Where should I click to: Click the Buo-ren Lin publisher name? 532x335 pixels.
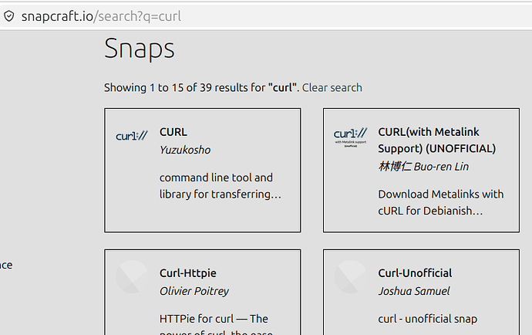coord(423,167)
